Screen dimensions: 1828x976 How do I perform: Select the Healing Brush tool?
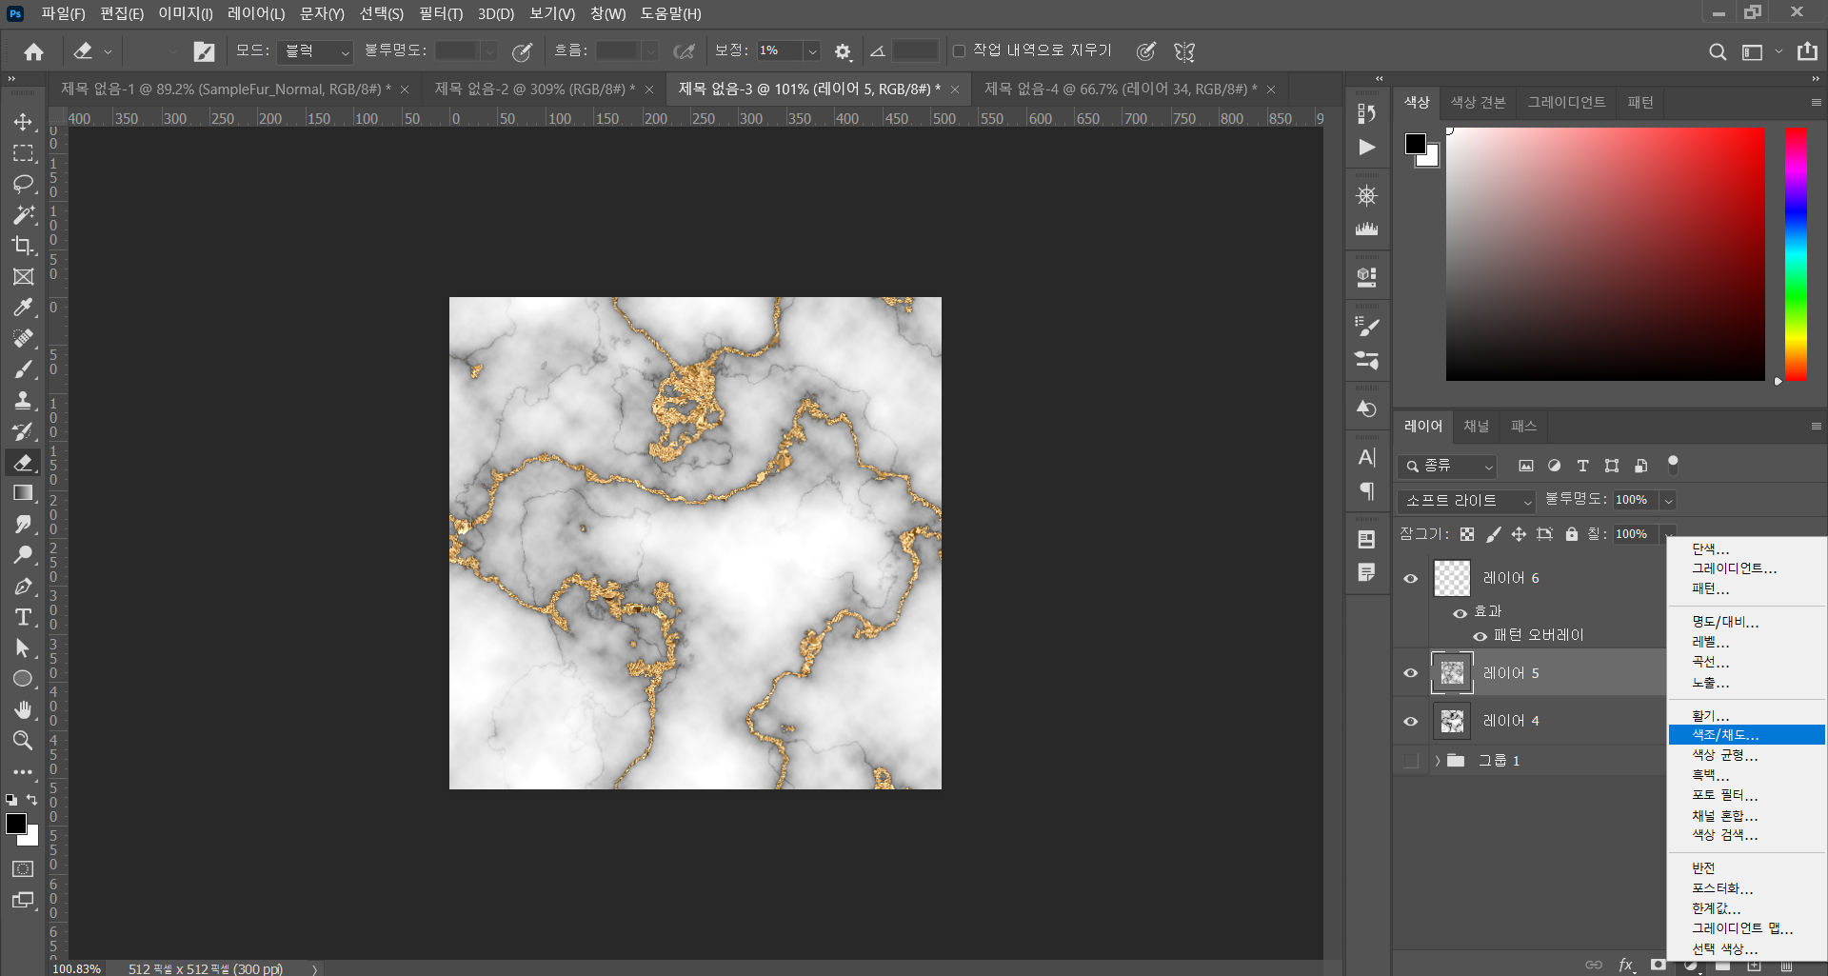coord(23,339)
